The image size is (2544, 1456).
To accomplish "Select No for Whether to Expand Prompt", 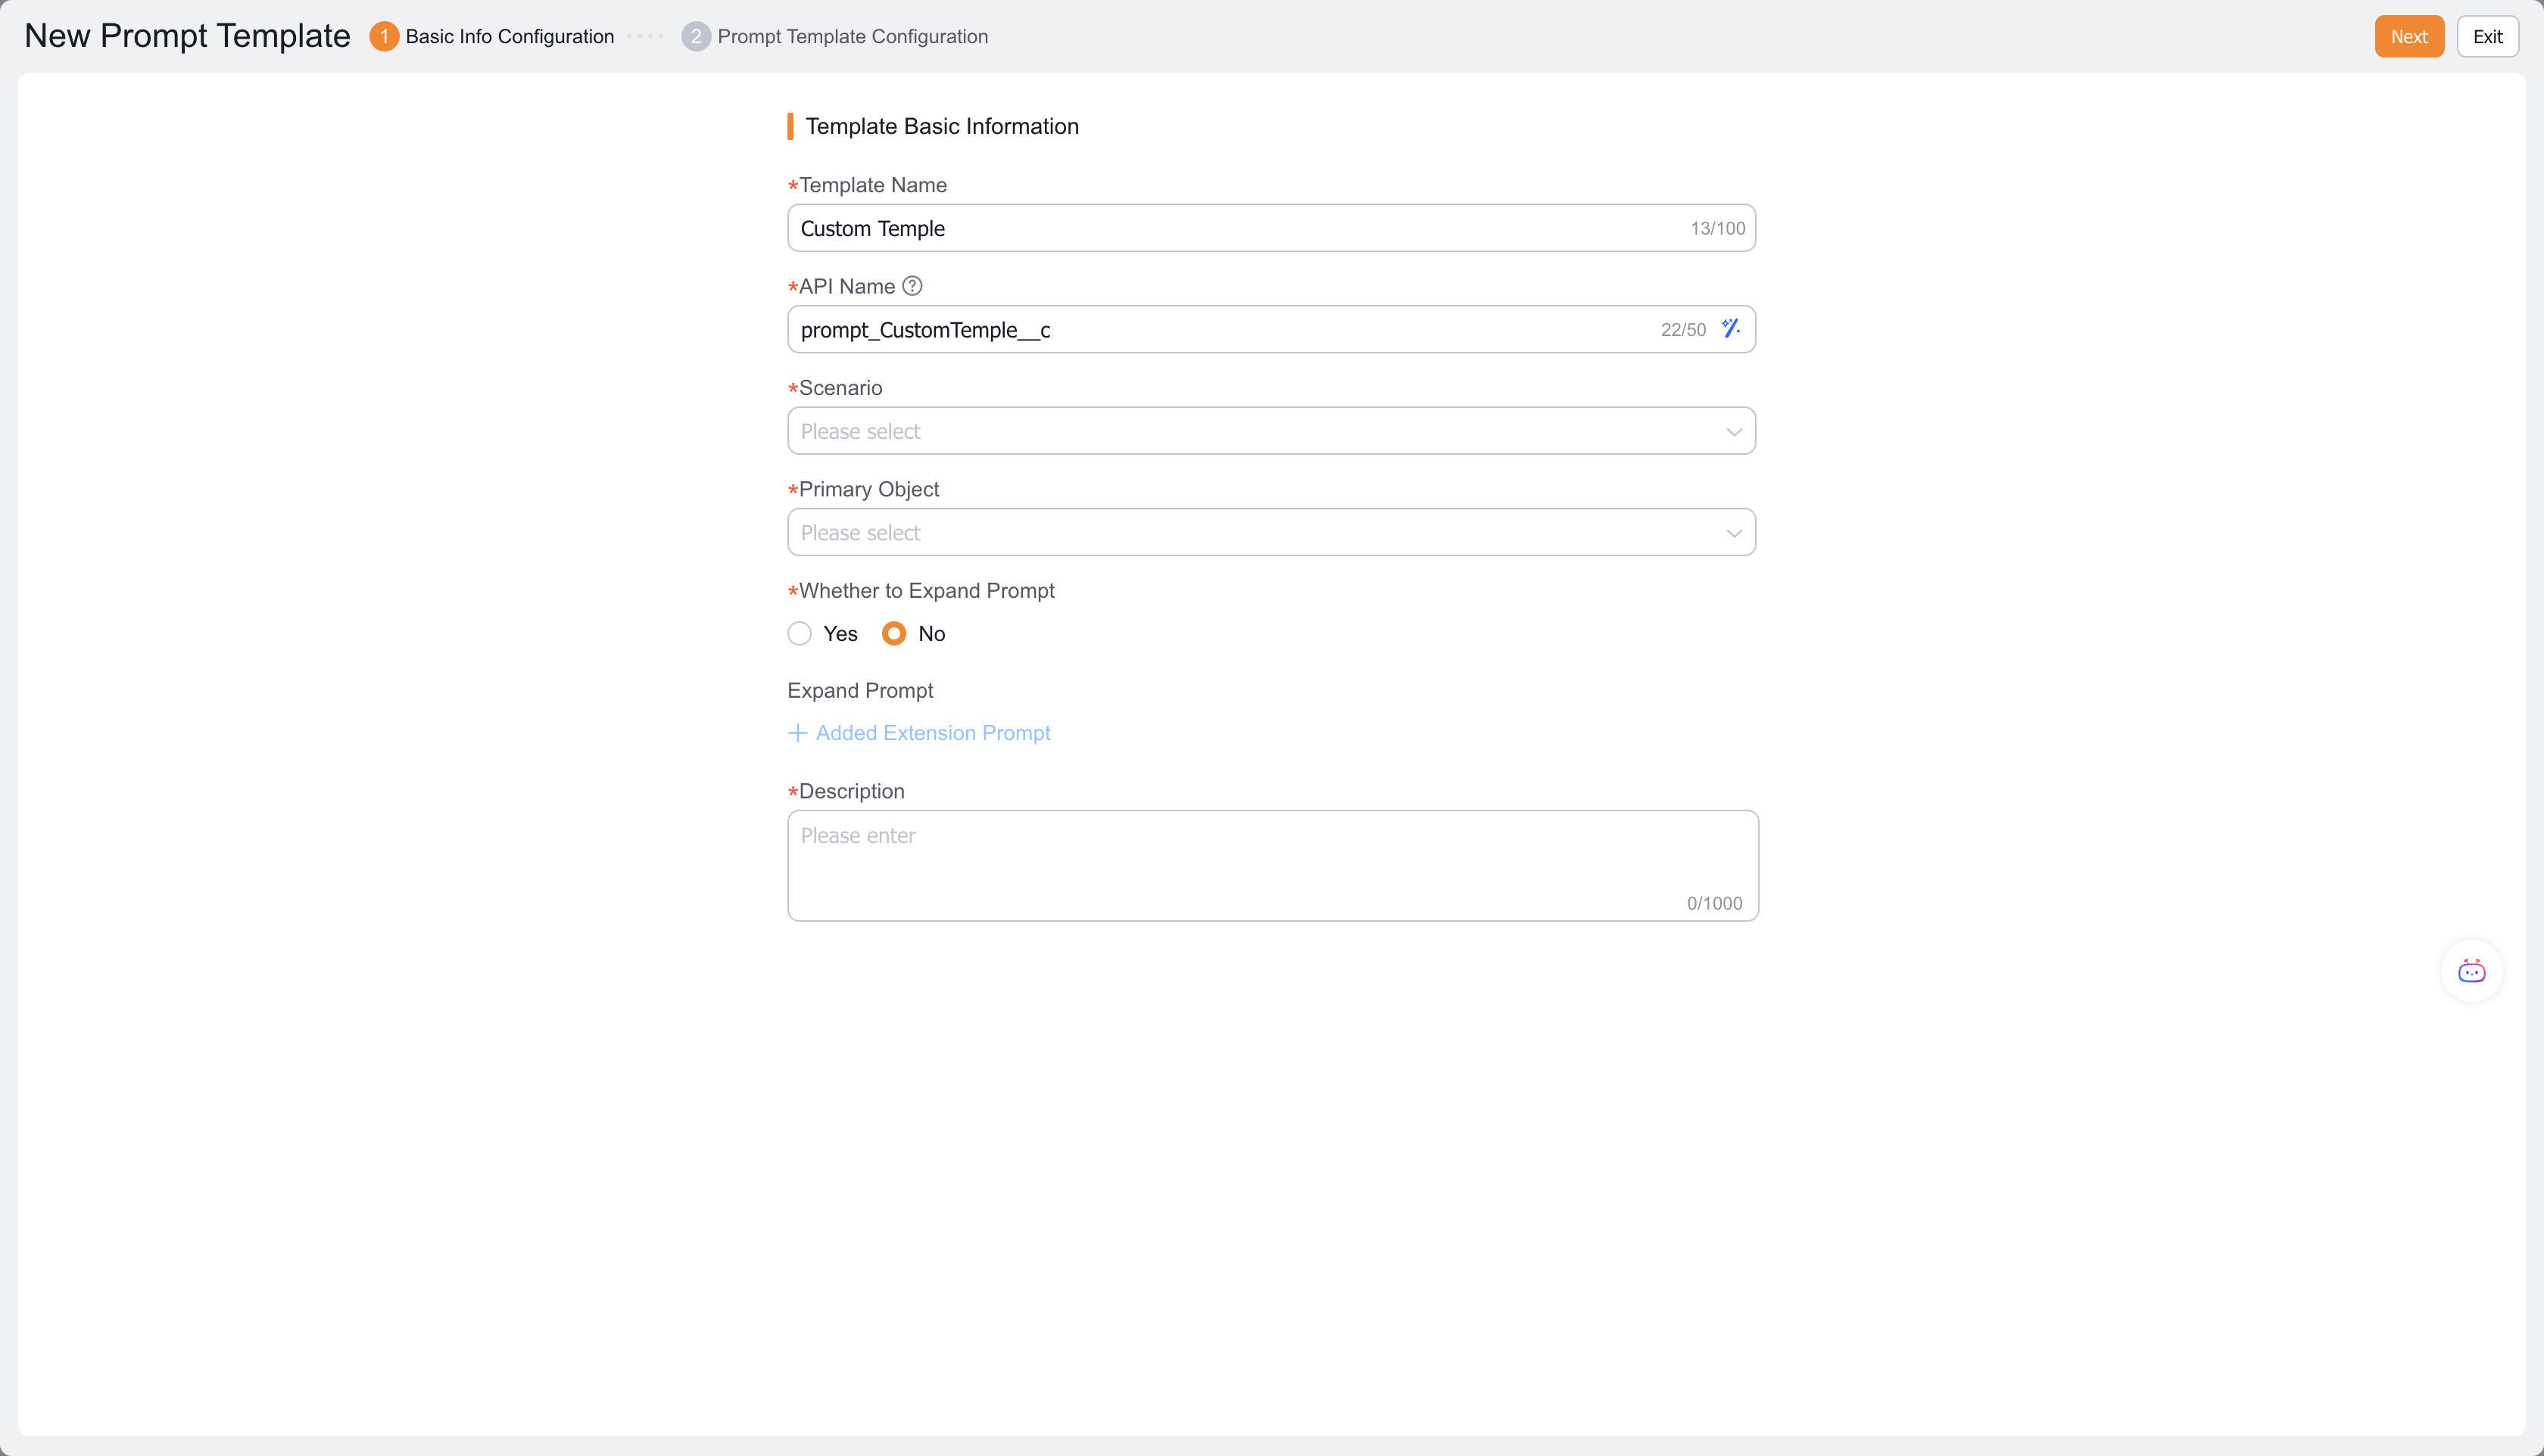I will (894, 634).
